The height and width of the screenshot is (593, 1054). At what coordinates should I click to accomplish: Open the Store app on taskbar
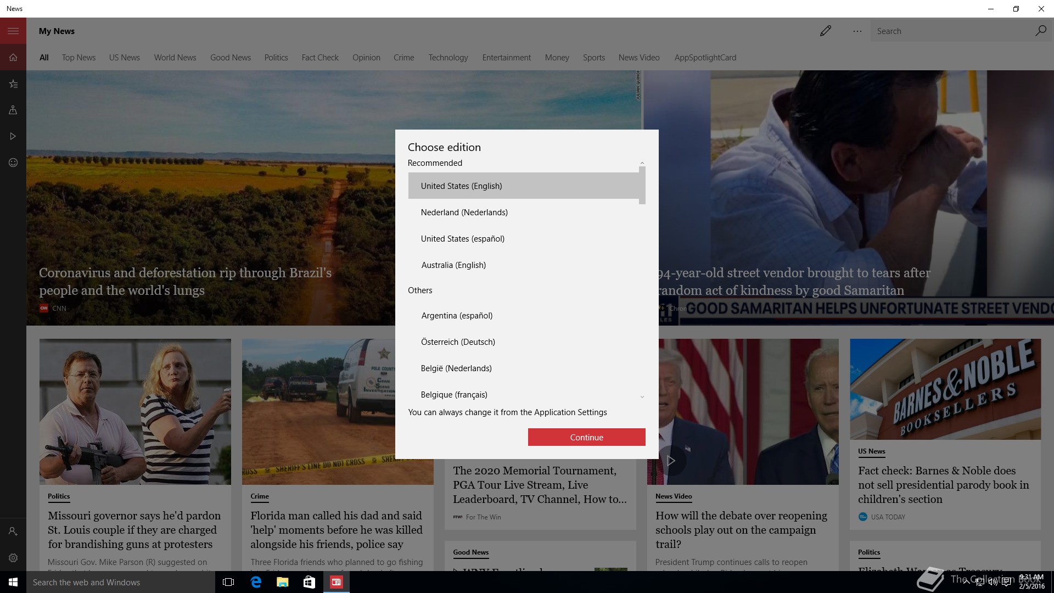[x=310, y=582]
